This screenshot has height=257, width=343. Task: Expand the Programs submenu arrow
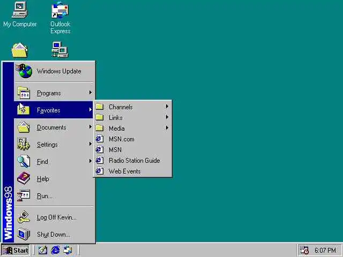(91, 93)
